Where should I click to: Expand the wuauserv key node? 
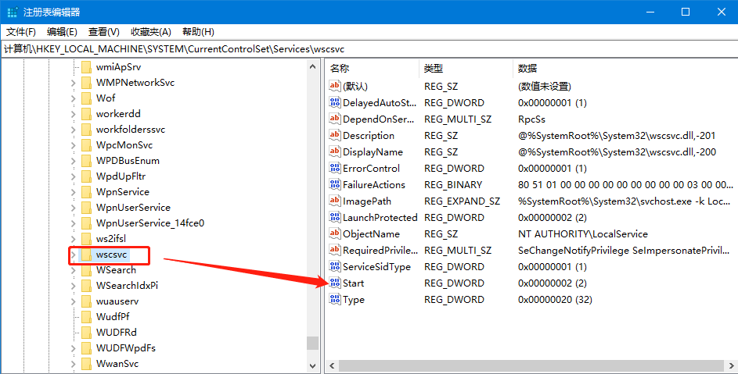point(74,301)
